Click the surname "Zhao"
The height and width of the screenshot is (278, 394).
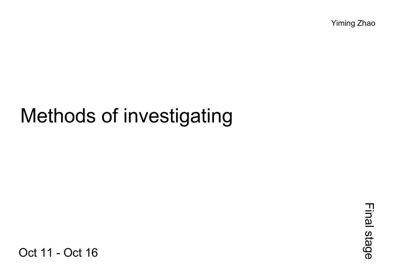pyautogui.click(x=366, y=23)
